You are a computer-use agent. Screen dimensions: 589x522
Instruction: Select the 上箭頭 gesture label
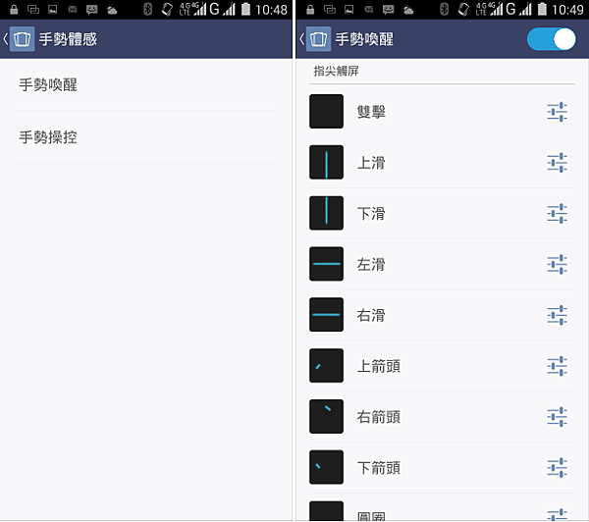tap(378, 366)
